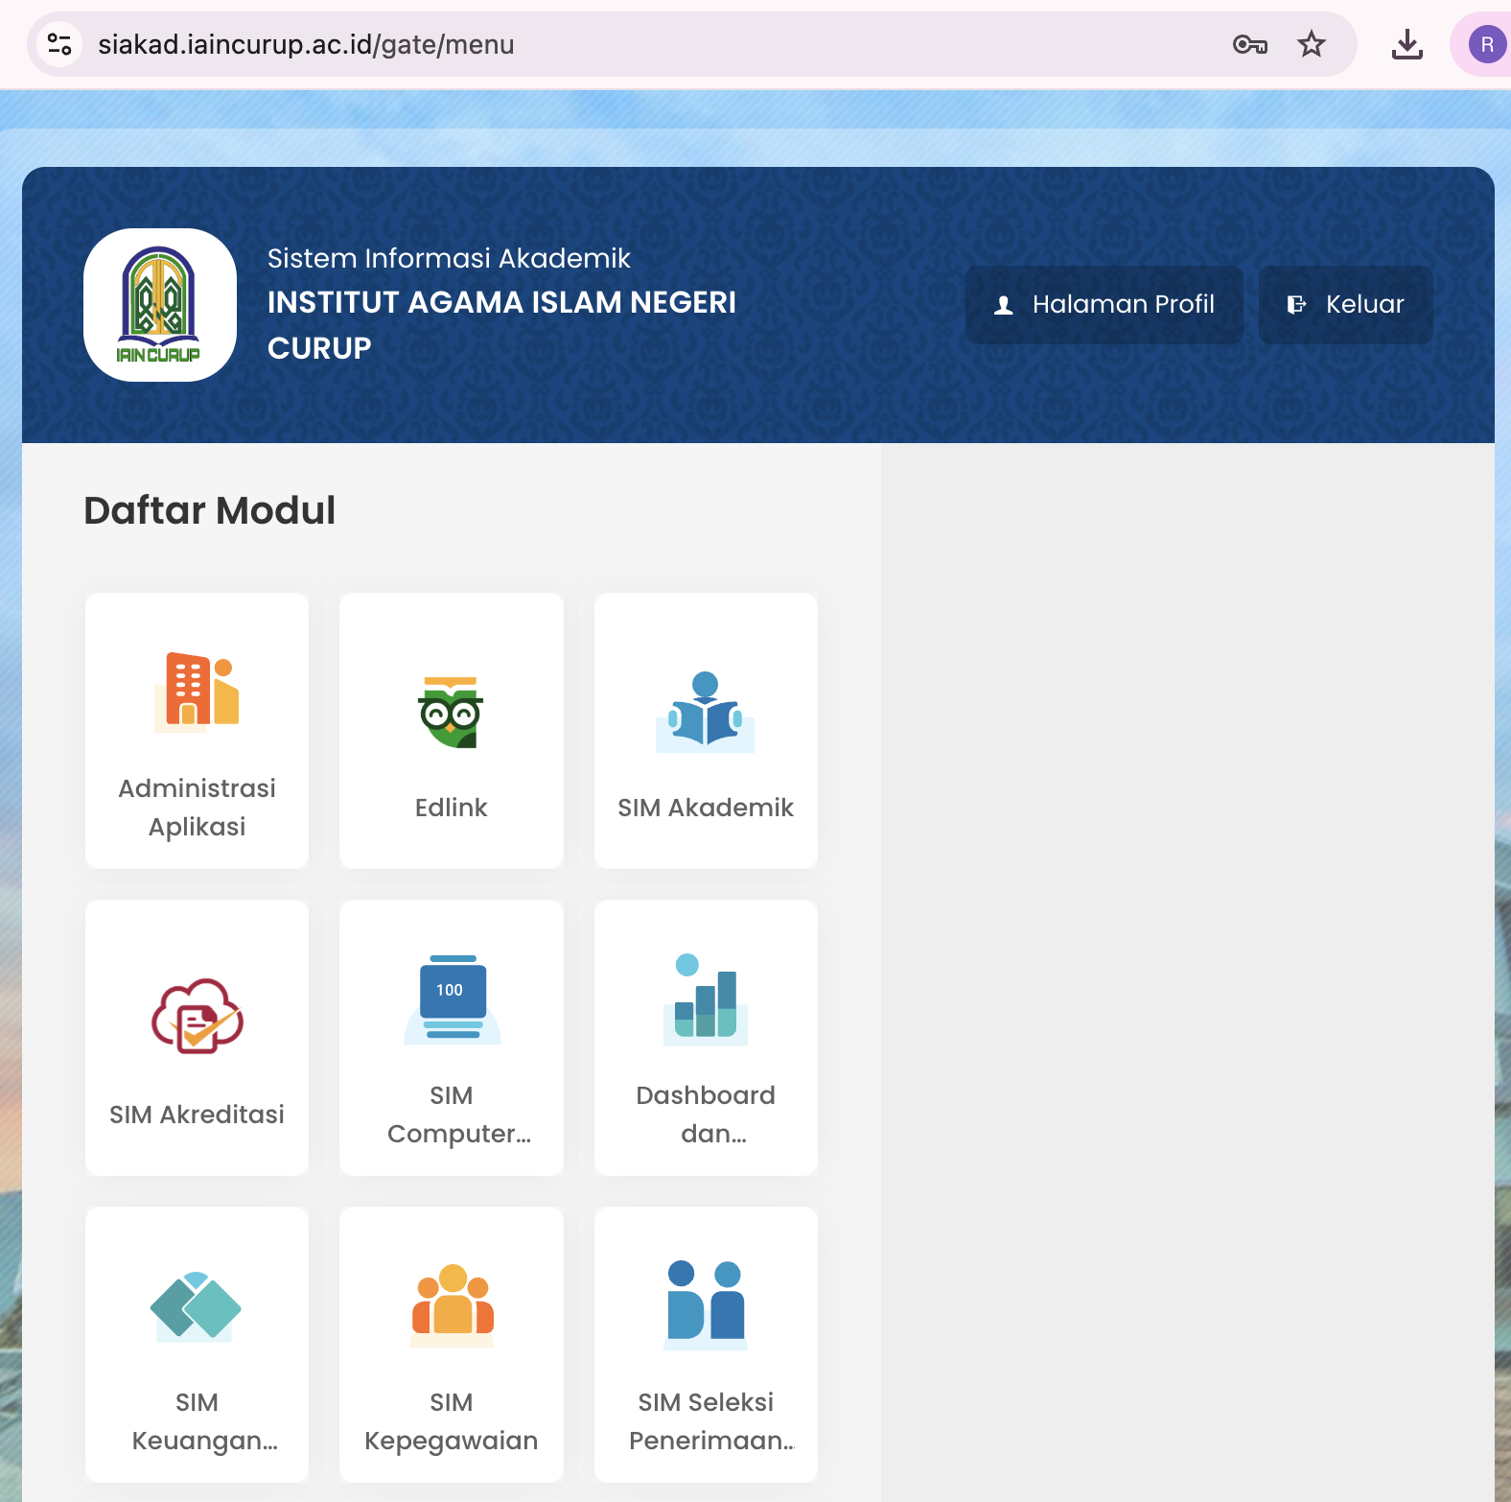Bookmark this page with star icon
The height and width of the screenshot is (1502, 1511).
point(1311,44)
